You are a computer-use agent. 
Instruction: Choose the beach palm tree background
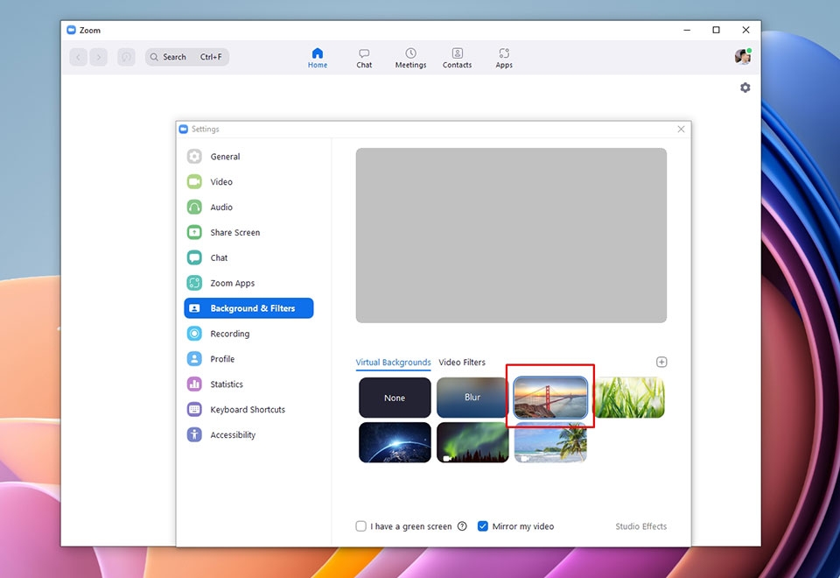coord(550,442)
